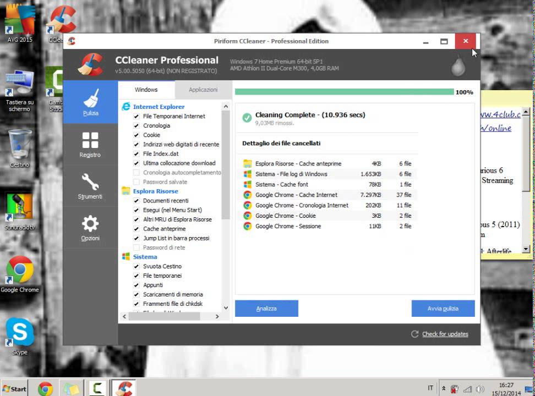Click Chrome icon in the taskbar
Screen dimensions: 535x396
click(45, 388)
